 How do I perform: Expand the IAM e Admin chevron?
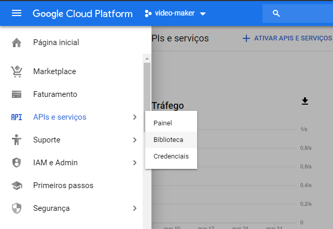(x=135, y=163)
